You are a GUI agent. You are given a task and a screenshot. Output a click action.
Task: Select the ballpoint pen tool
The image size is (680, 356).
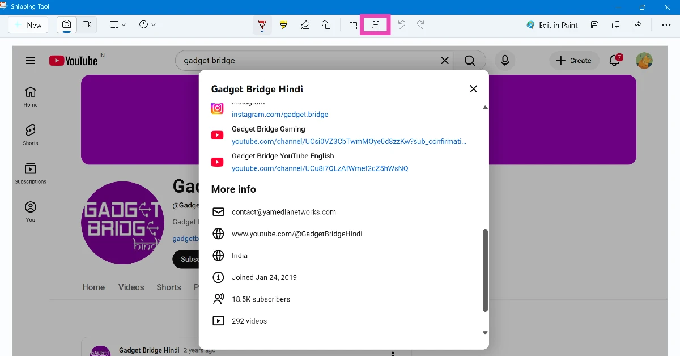(x=262, y=24)
